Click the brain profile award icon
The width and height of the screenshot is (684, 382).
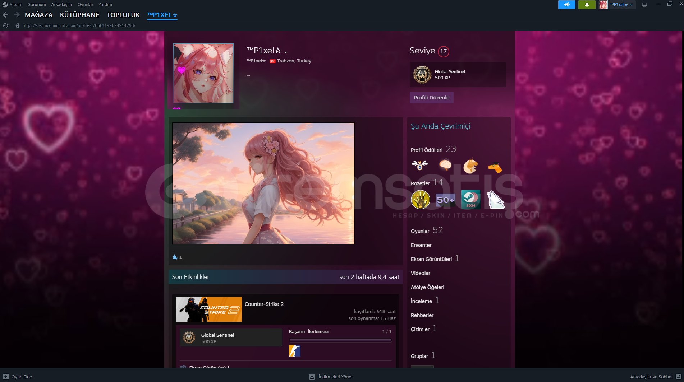point(445,165)
